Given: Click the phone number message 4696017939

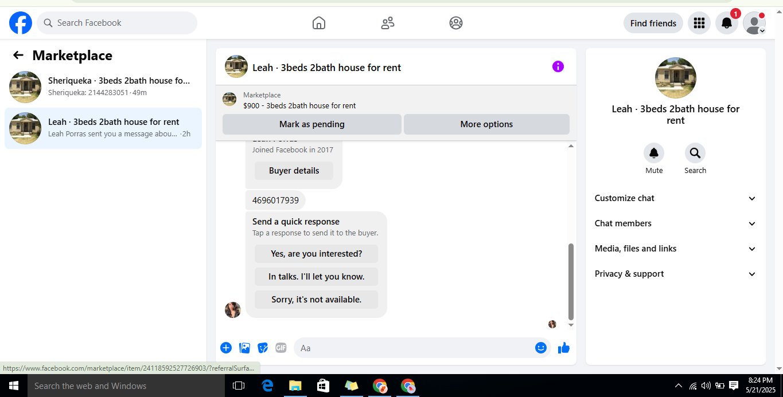Looking at the screenshot, I should coord(275,201).
